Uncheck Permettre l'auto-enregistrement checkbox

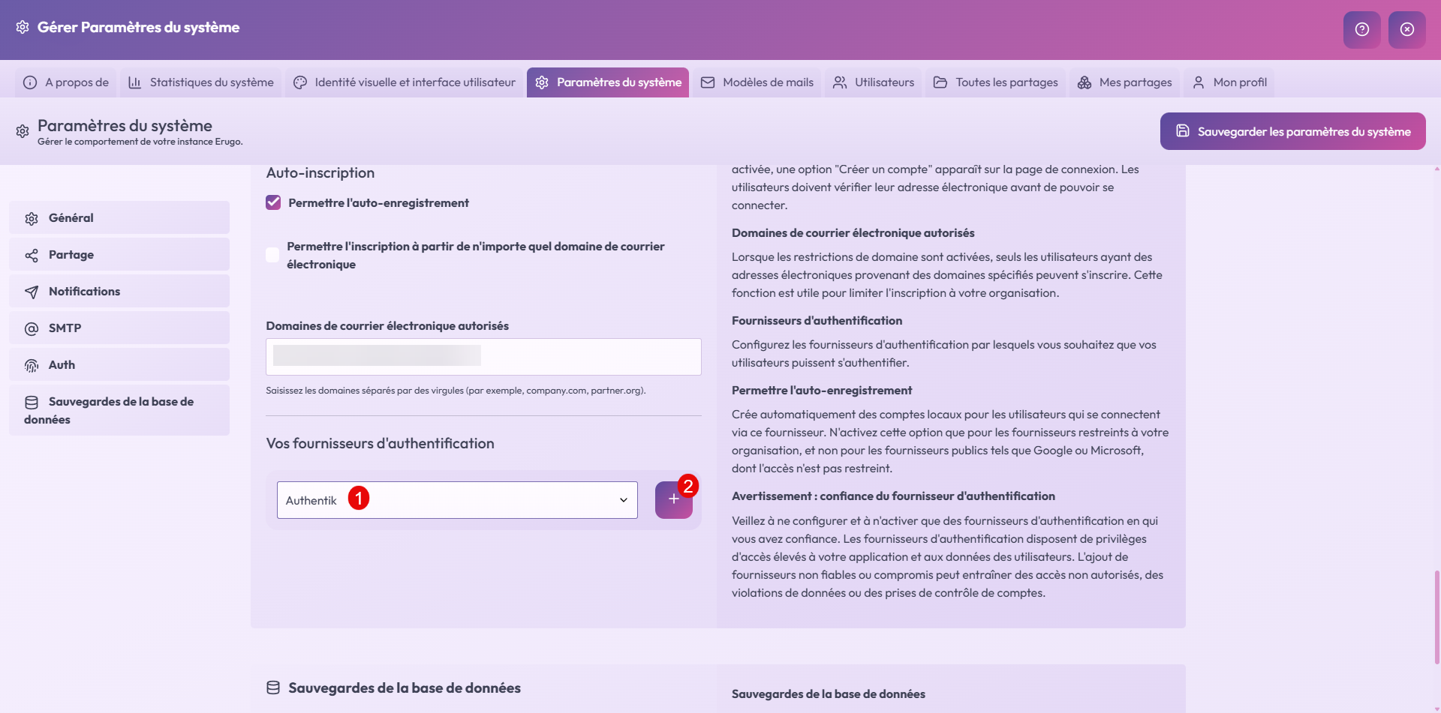click(x=273, y=202)
